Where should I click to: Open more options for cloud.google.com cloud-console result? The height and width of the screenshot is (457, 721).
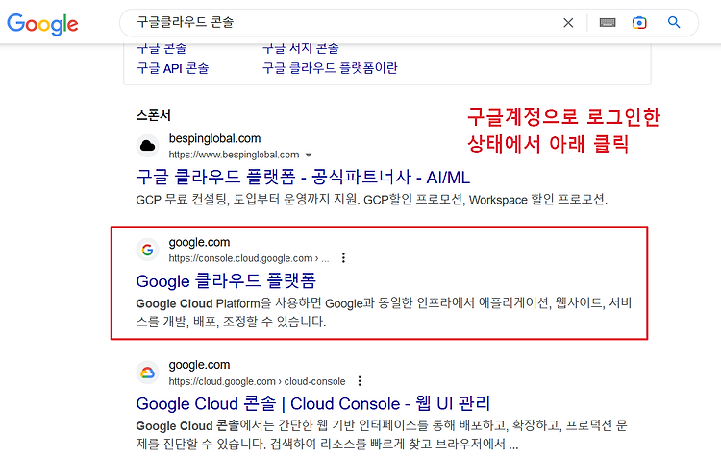360,381
